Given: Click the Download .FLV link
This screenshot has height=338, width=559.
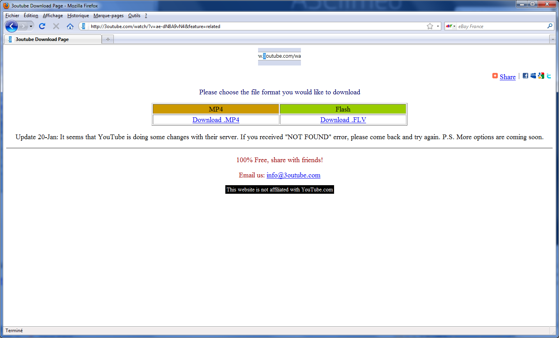Looking at the screenshot, I should (x=343, y=120).
